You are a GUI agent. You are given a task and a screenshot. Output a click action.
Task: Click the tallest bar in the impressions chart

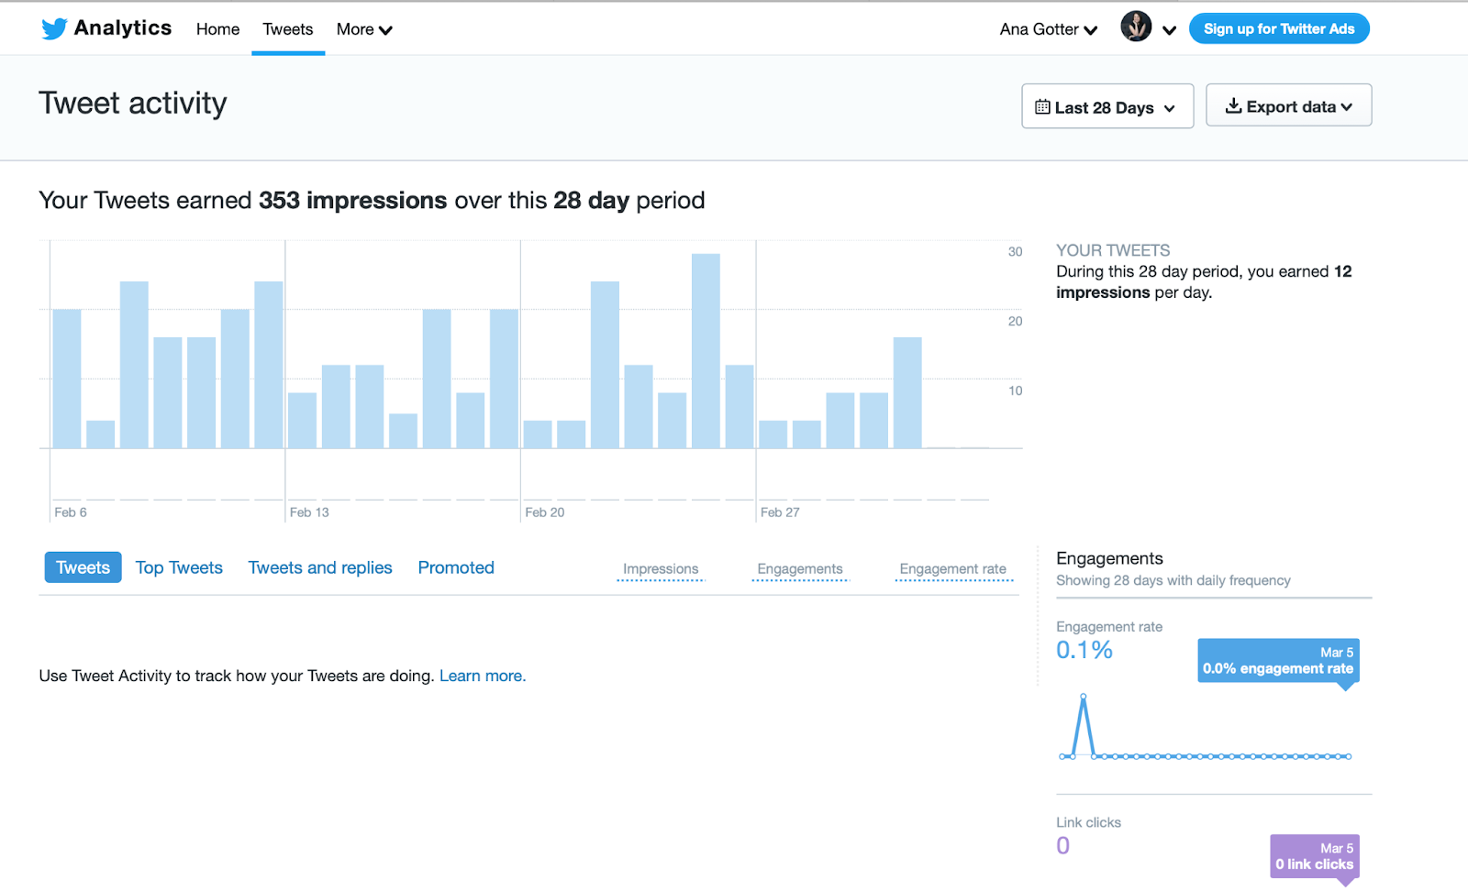click(x=706, y=348)
